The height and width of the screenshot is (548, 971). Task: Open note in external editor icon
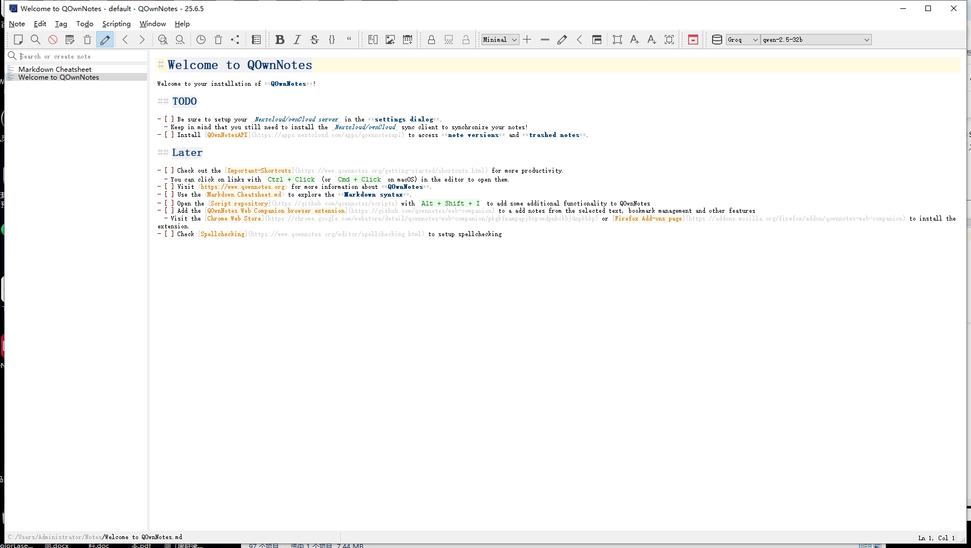[70, 40]
